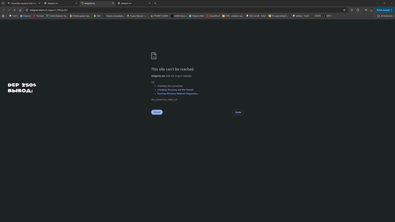This screenshot has height=222, width=395.
Task: Open the Telegram Web bookmark
Action: click(x=196, y=16)
